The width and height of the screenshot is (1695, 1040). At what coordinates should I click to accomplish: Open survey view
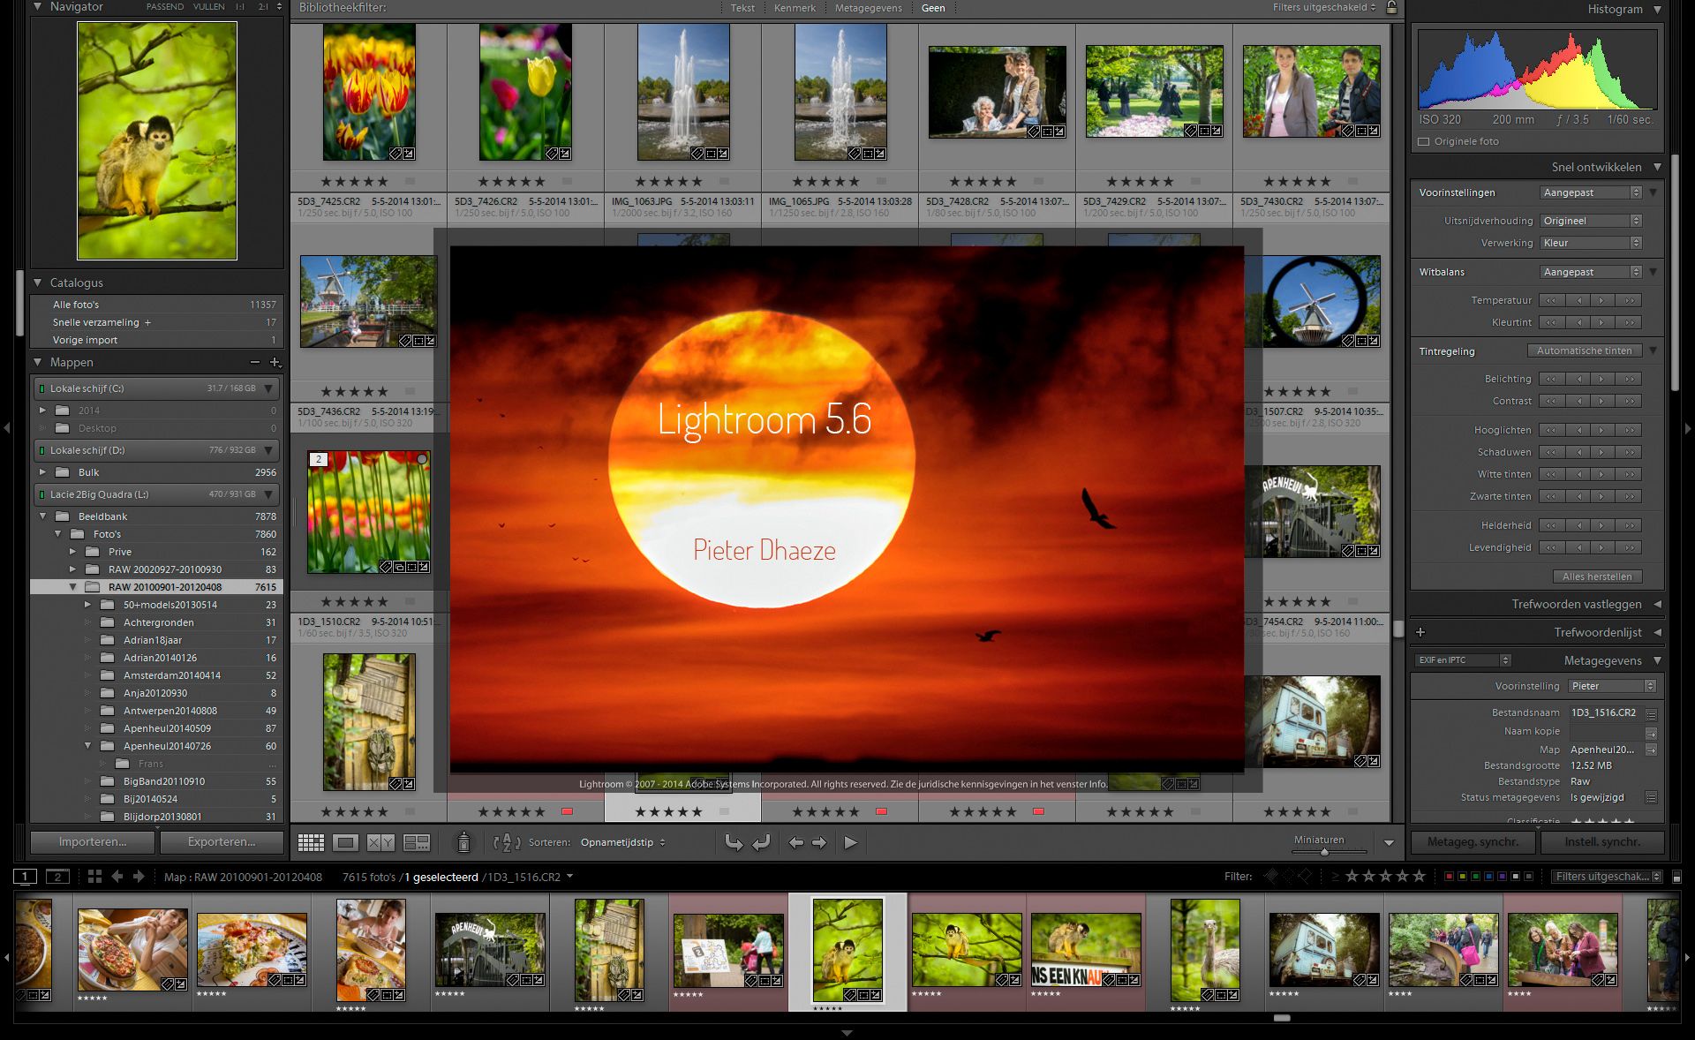click(x=416, y=842)
